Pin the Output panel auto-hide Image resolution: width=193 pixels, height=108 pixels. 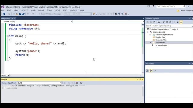pos(140,79)
